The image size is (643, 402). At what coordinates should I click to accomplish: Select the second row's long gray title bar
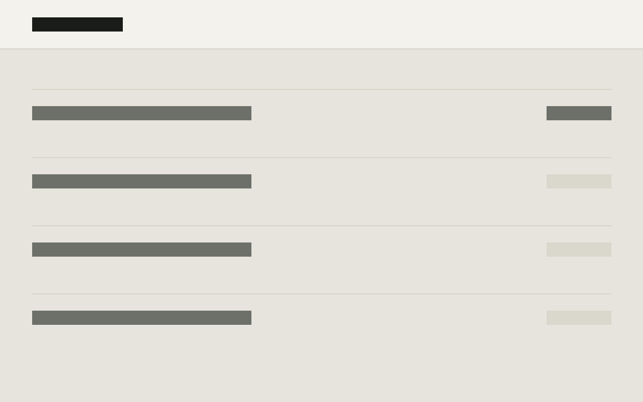[x=142, y=181]
